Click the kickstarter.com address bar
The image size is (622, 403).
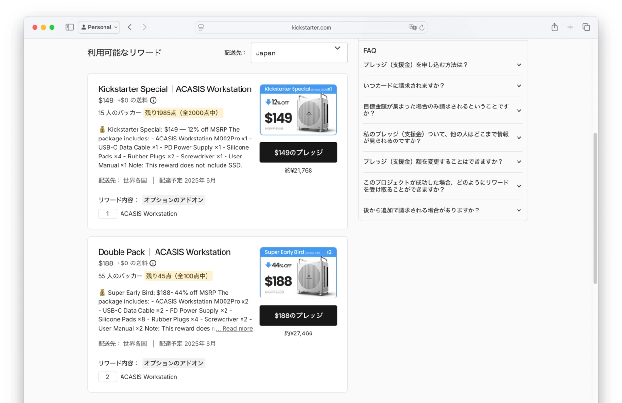click(311, 28)
